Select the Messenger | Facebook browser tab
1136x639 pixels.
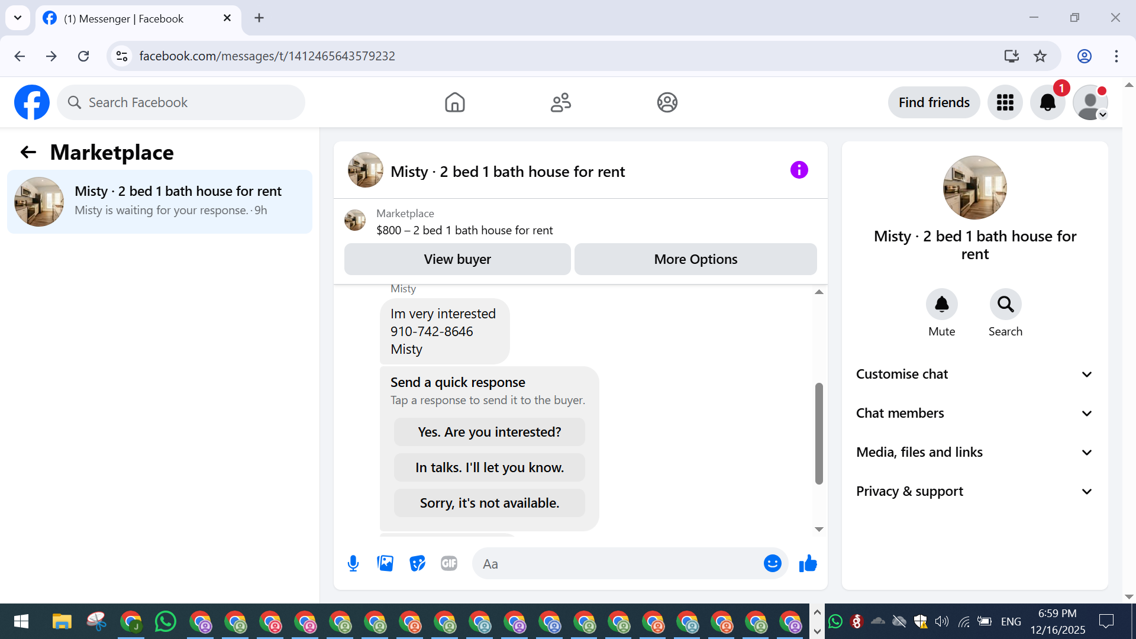click(138, 18)
